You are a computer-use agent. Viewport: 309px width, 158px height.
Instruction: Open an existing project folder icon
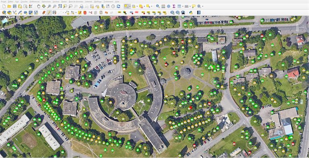tap(9, 6)
